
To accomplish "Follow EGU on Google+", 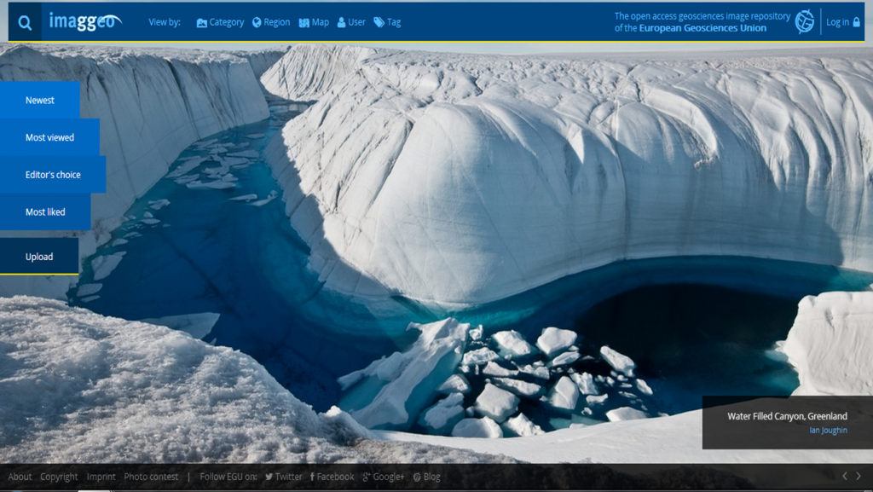I will 384,477.
